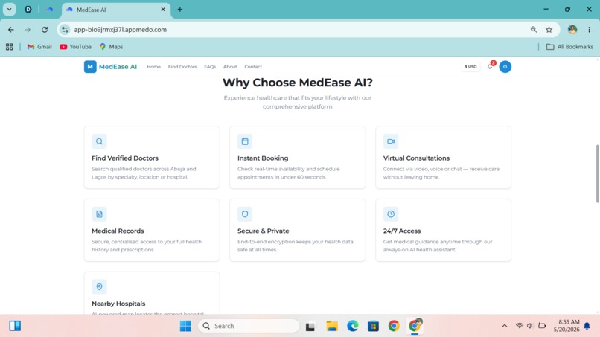Click the Instant Booking calendar icon
The height and width of the screenshot is (337, 600).
click(245, 141)
